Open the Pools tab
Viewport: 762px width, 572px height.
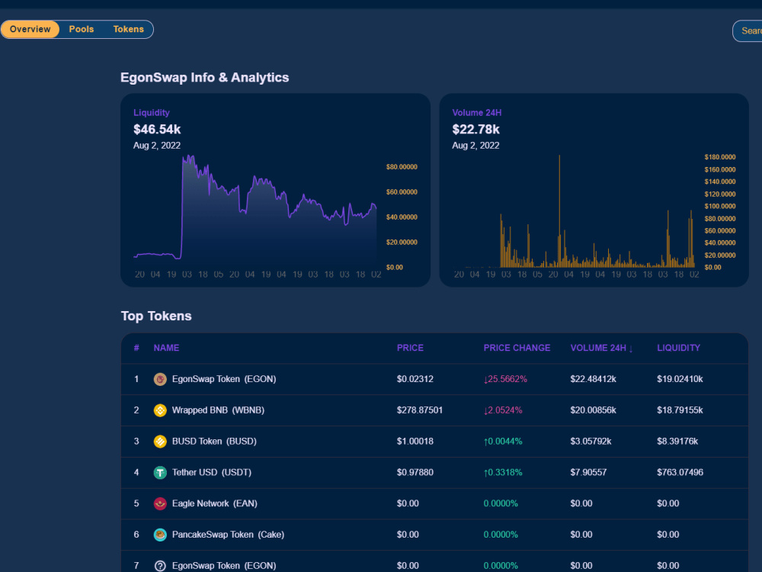click(82, 29)
